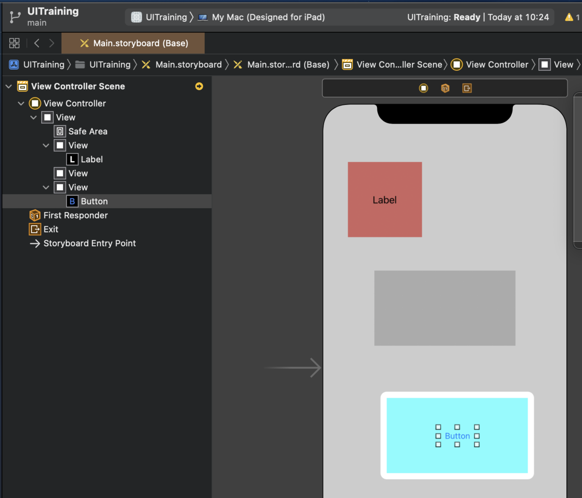Select Safe Area in outline
This screenshot has height=498, width=582.
coord(107,131)
